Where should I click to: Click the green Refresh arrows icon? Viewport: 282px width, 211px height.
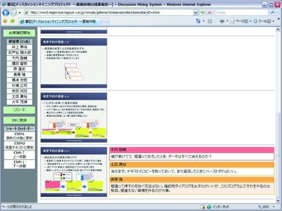tap(202, 12)
